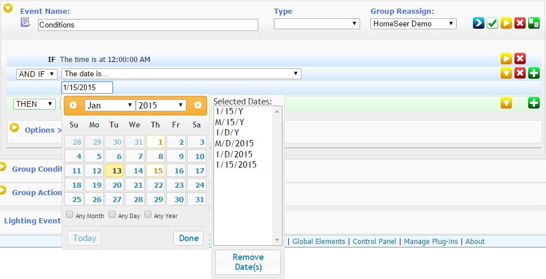This screenshot has height=279, width=546.
Task: Click the green checkmark icon in event header
Action: [492, 24]
